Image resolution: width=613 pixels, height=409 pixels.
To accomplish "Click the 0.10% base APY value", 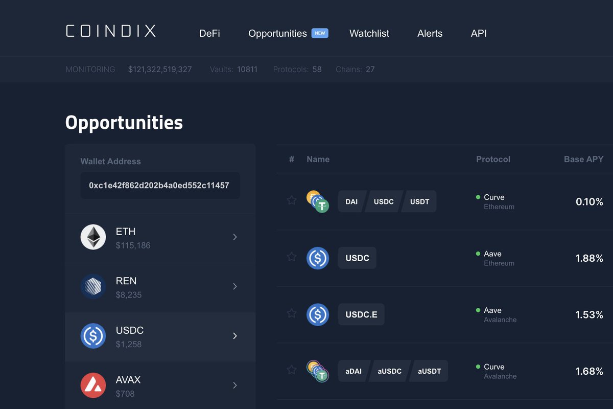I will click(590, 202).
